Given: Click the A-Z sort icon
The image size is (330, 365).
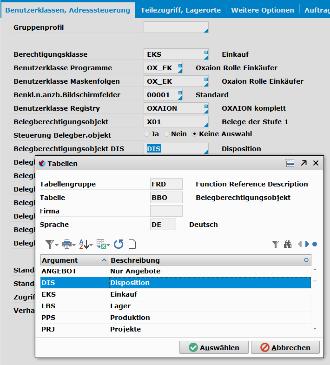Looking at the screenshot, I should (84, 244).
